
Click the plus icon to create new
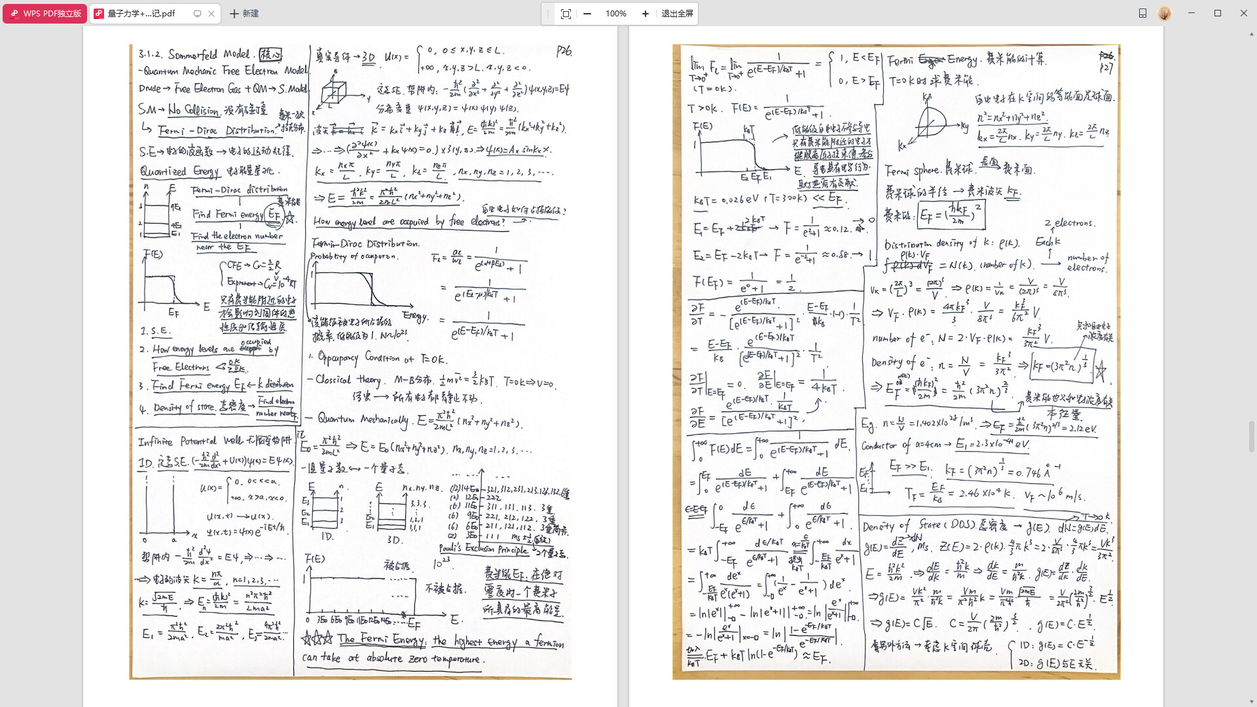(x=234, y=13)
